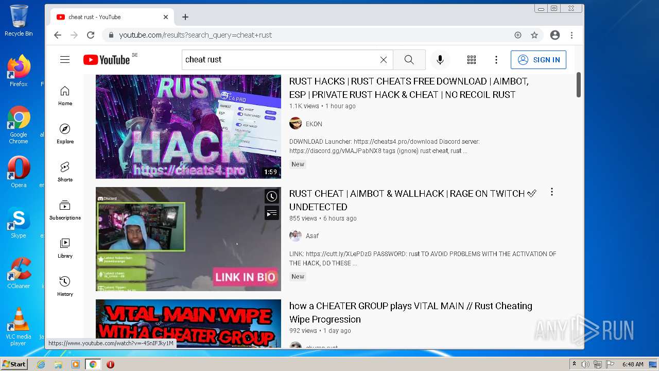The width and height of the screenshot is (659, 371).
Task: Click SIGN IN button
Action: 539,60
